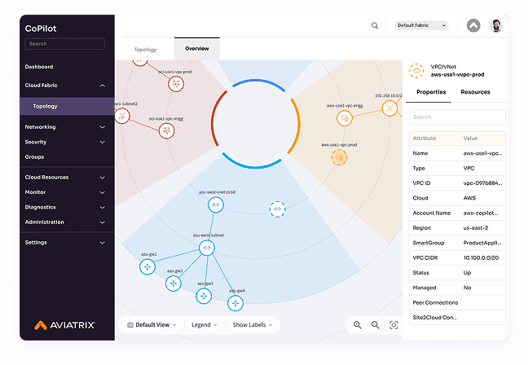The image size is (528, 365).
Task: Click the azu-west-vnet-prod node
Action: pos(215,204)
